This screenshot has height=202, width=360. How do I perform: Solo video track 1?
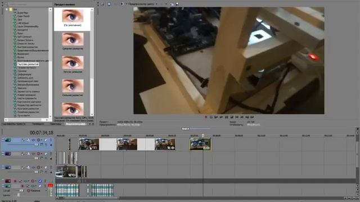point(51,140)
